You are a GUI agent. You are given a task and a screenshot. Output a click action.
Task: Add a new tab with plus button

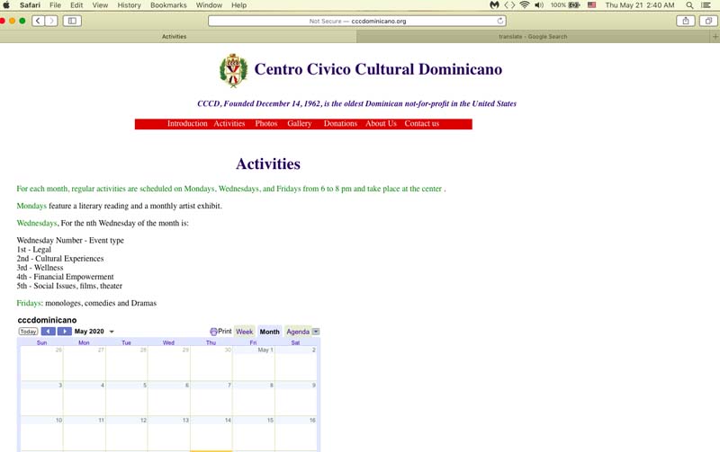tap(715, 37)
